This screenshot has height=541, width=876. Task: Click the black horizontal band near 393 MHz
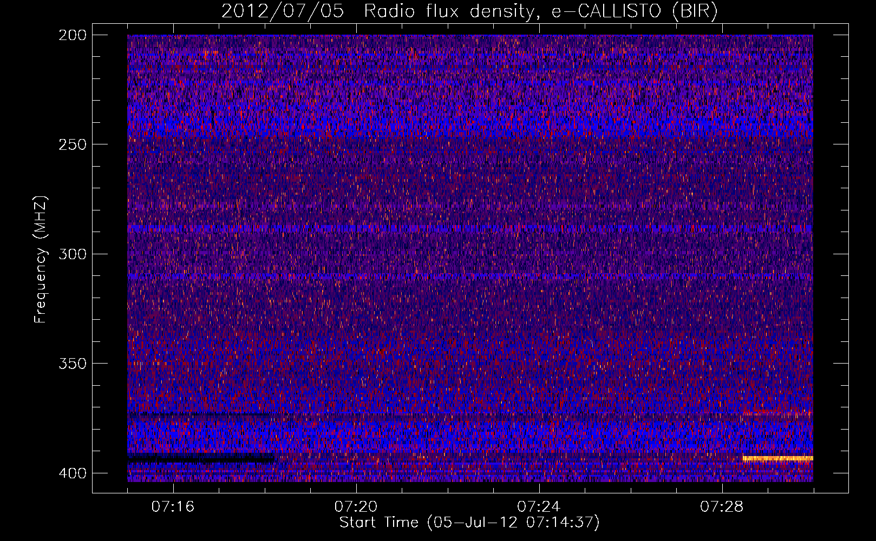pos(201,458)
